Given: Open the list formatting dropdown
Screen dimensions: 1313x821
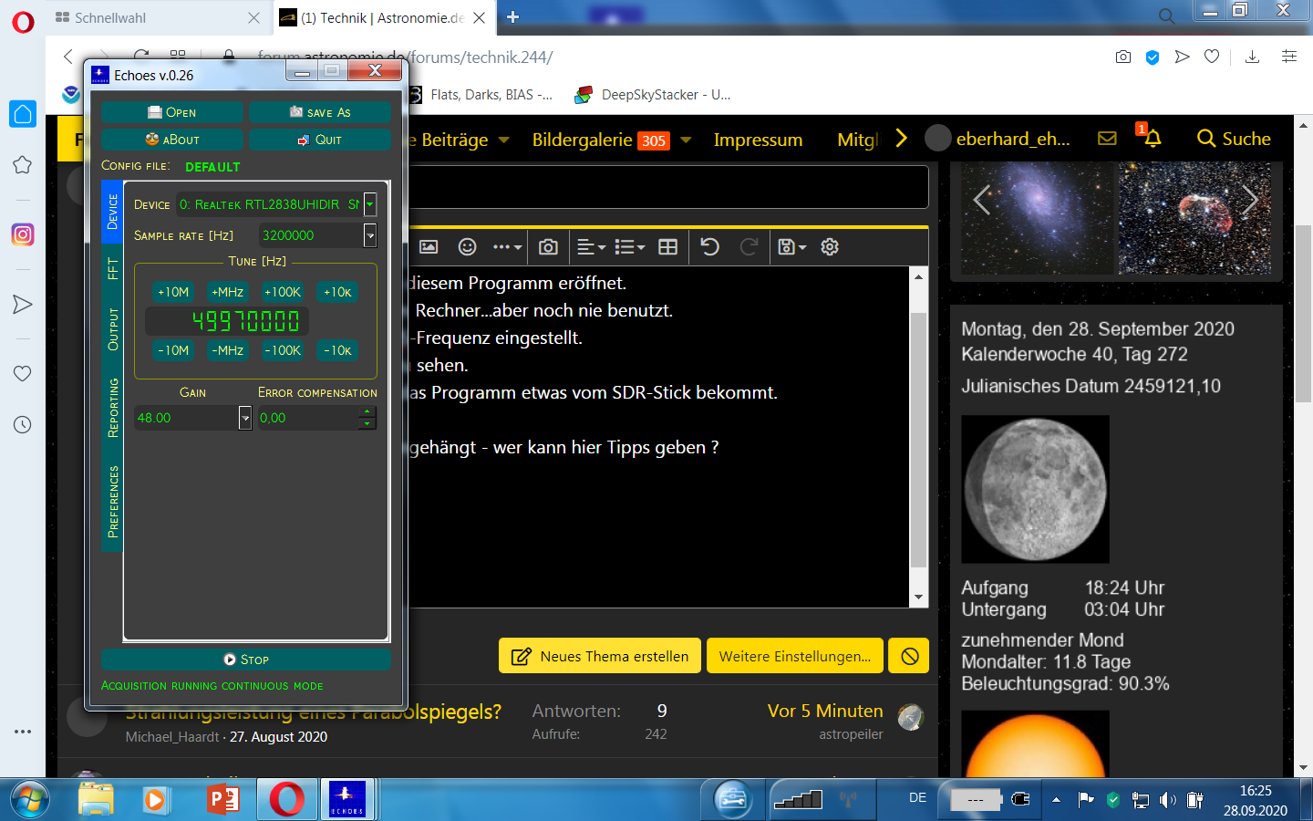Looking at the screenshot, I should point(630,247).
